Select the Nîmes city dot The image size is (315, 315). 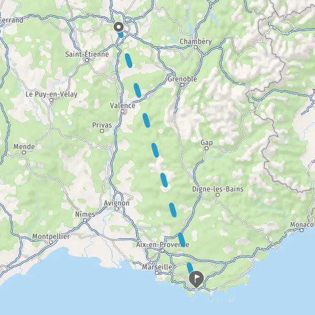coord(85,220)
